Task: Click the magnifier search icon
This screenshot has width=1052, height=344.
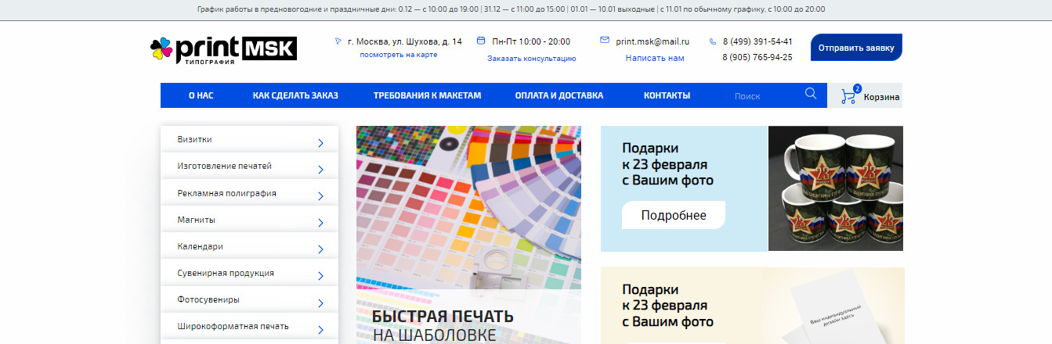Action: [811, 94]
